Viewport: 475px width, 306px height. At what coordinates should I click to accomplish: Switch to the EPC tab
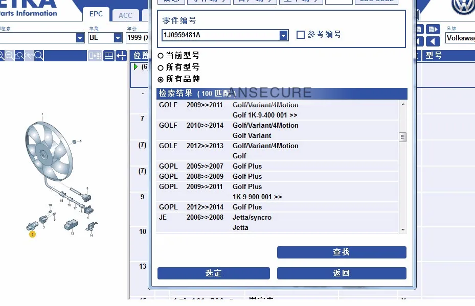(x=96, y=14)
